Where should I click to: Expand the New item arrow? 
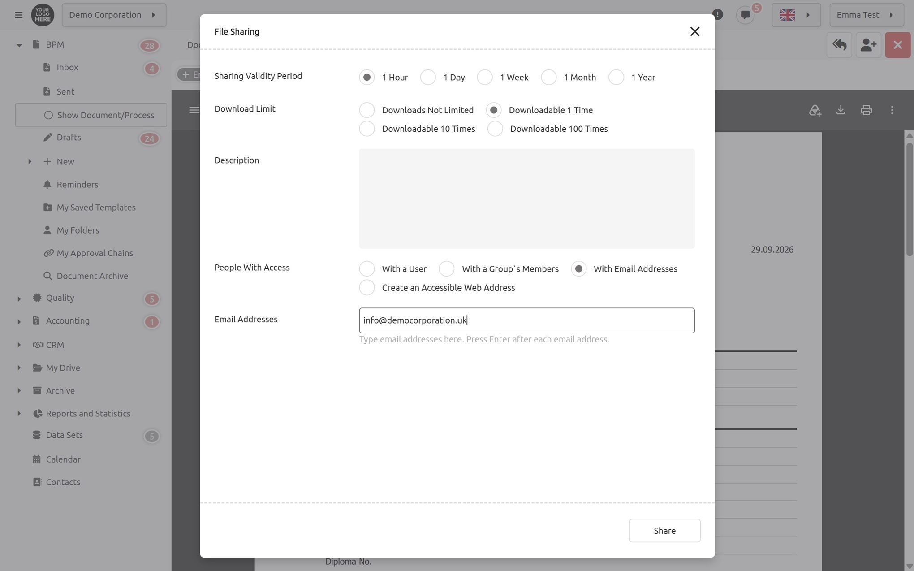30,161
